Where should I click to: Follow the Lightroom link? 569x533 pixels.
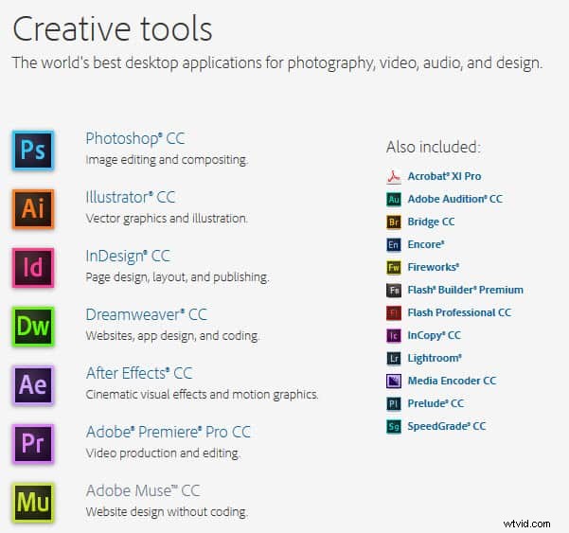coord(435,359)
